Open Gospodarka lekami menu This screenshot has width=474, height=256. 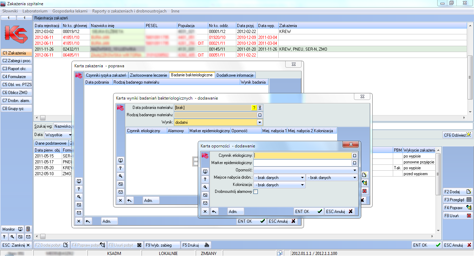click(70, 11)
